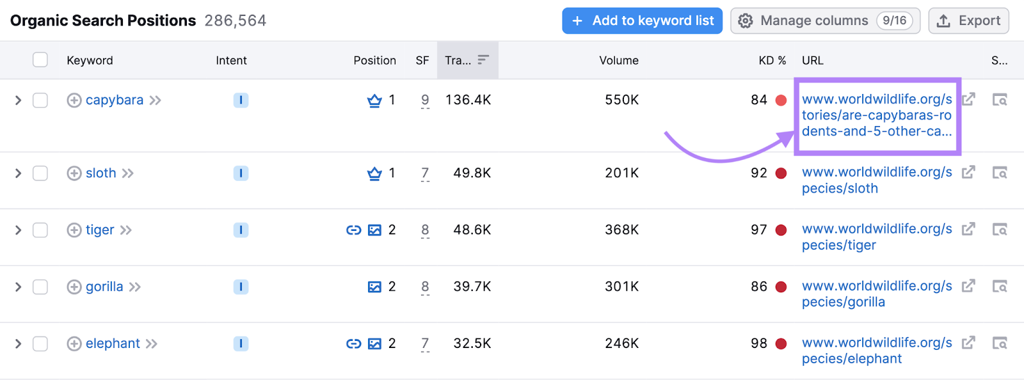Screen dimensions: 1024x380
Task: Open Manage columns settings
Action: [x=825, y=21]
